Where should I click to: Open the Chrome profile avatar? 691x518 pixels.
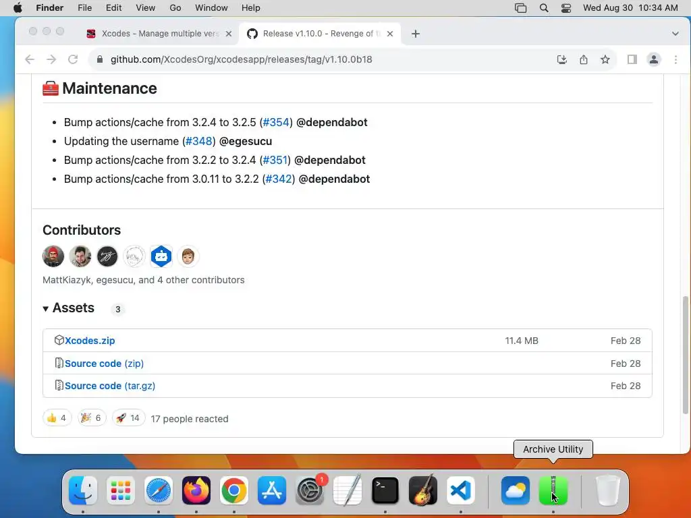pos(653,59)
